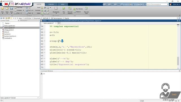181x102 pixels.
Task: Toggle breakpoint on line 69
Action: pos(45,64)
